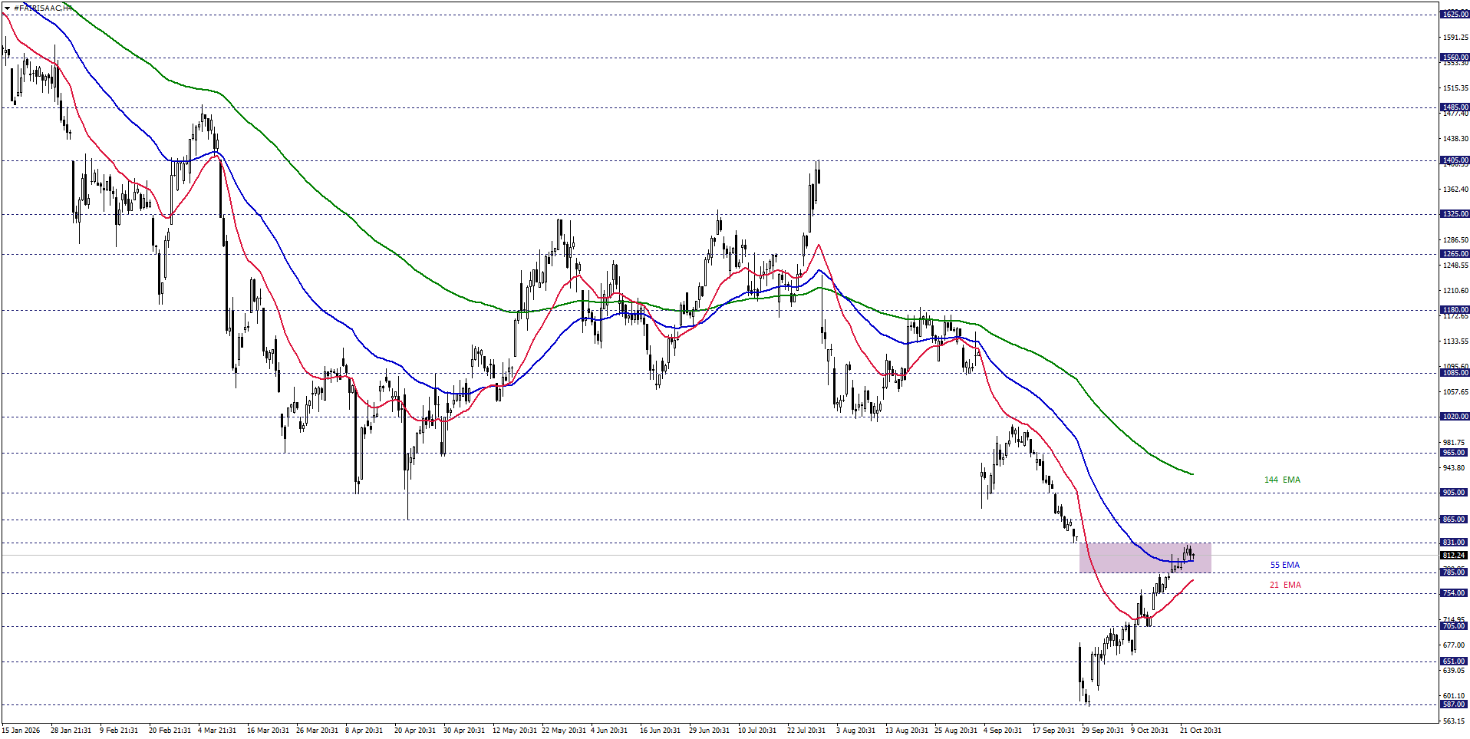Screen dimensions: 1470x739
Task: Click the 1438.30 price scale value
Action: click(1455, 139)
